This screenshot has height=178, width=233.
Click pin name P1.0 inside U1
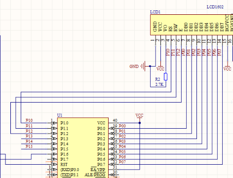click(64, 123)
